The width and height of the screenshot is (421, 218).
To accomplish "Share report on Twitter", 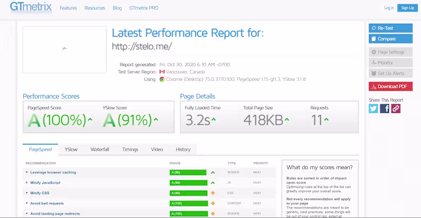I will point(373,109).
